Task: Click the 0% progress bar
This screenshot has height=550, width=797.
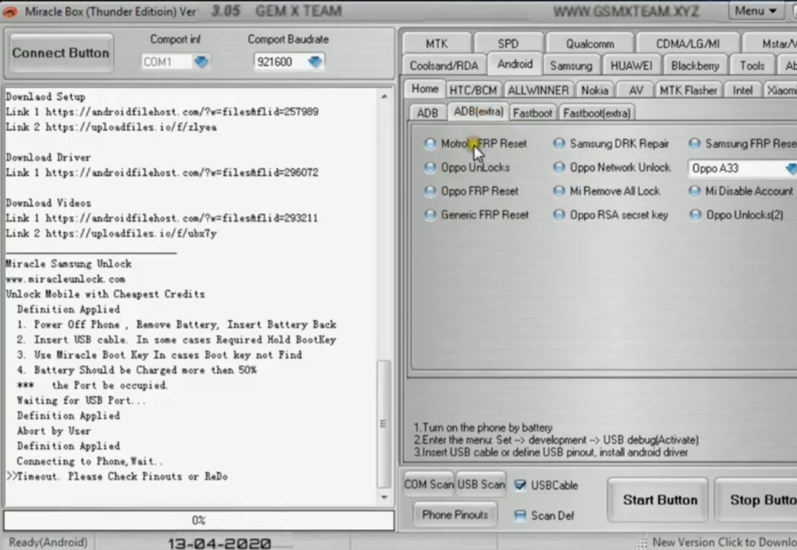Action: 199,520
